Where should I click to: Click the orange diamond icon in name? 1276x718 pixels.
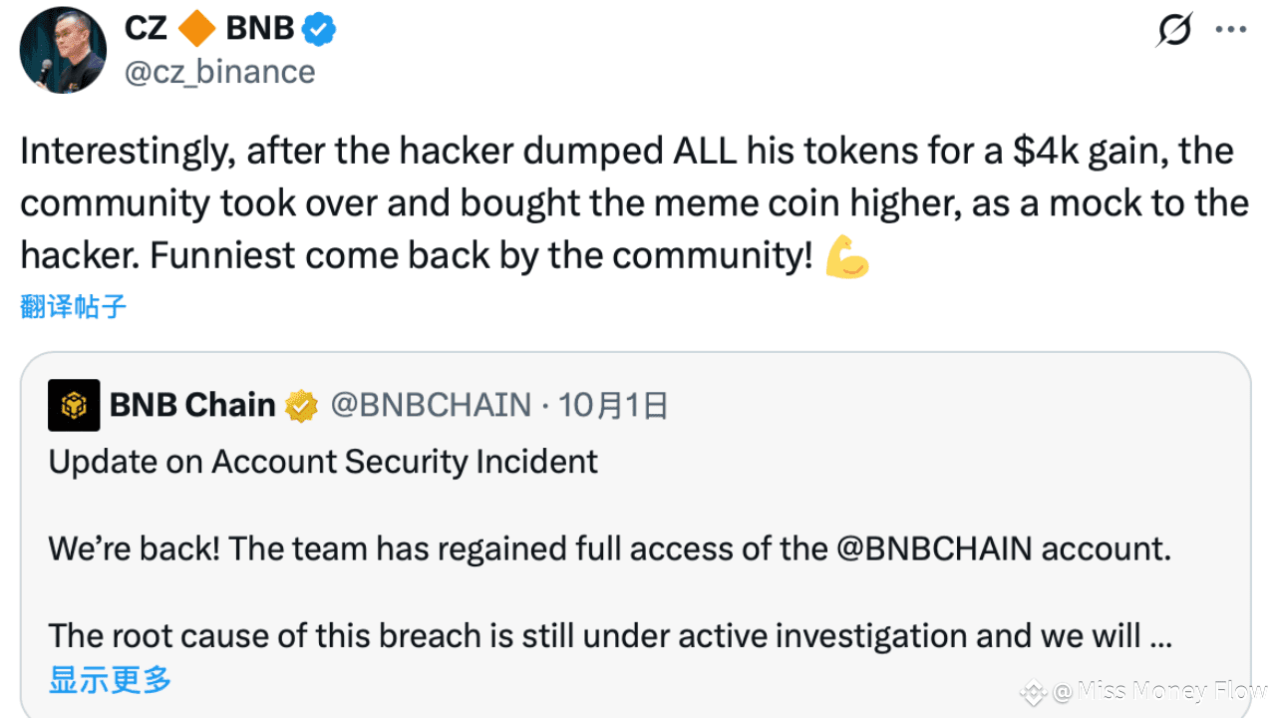point(196,29)
